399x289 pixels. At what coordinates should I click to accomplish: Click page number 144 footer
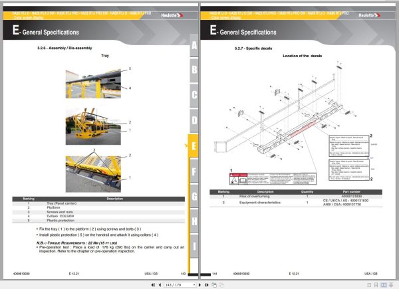click(x=215, y=274)
